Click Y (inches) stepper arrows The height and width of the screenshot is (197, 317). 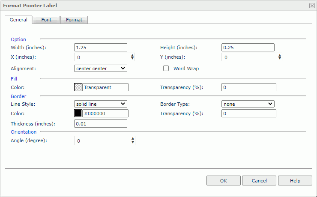click(x=280, y=57)
